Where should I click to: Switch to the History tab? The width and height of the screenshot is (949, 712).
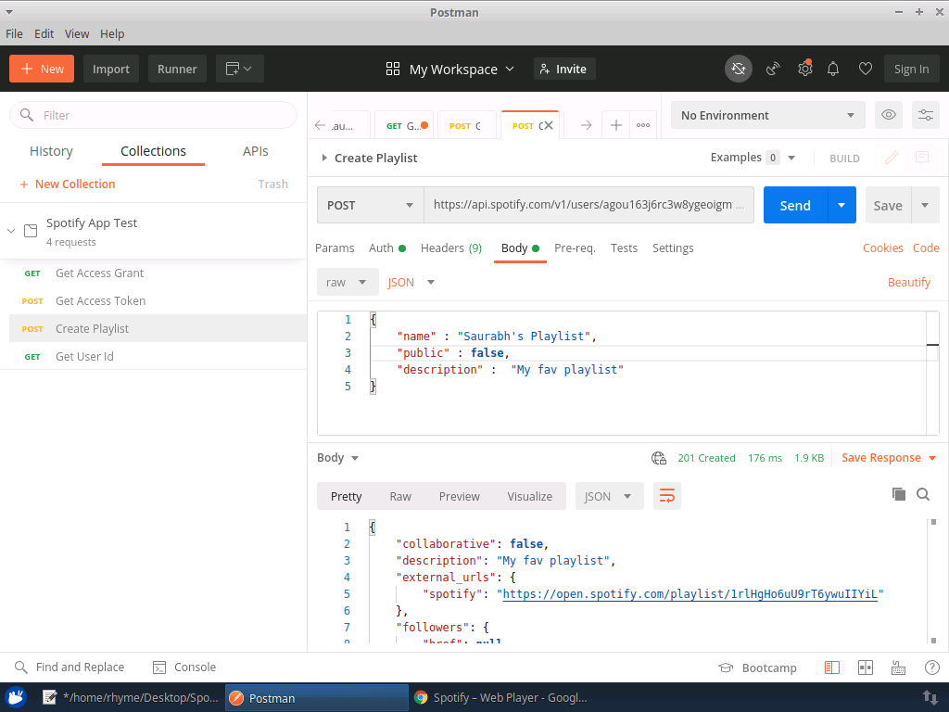[x=51, y=150]
